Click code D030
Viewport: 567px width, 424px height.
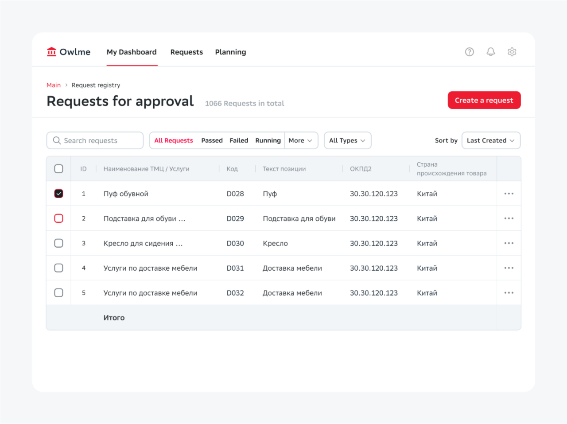click(235, 243)
